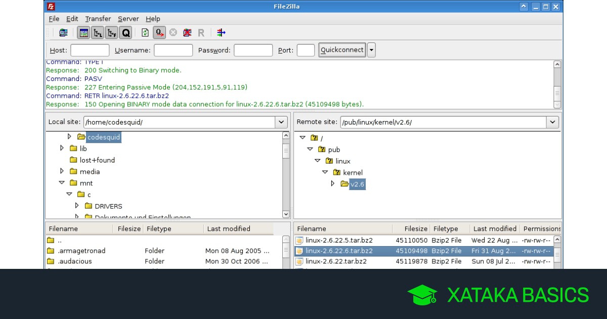This screenshot has width=607, height=319.
Task: Open Quickconnect history dropdown arrow
Action: coord(371,50)
